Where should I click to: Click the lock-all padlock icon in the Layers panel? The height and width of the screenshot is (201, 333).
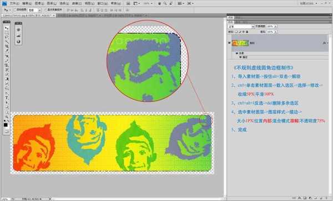point(247,32)
